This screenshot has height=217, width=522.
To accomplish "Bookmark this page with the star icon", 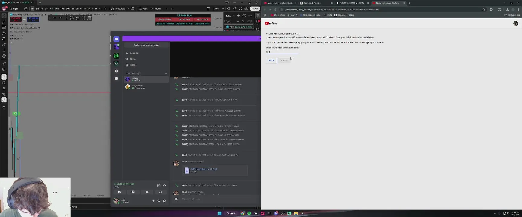I will pos(484,9).
